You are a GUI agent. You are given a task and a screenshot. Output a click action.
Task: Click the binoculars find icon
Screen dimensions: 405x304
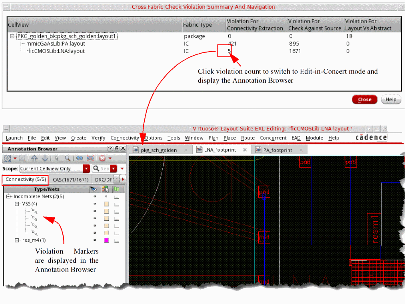click(x=80, y=158)
